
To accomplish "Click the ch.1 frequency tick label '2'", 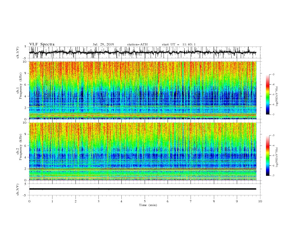I will (26, 108).
